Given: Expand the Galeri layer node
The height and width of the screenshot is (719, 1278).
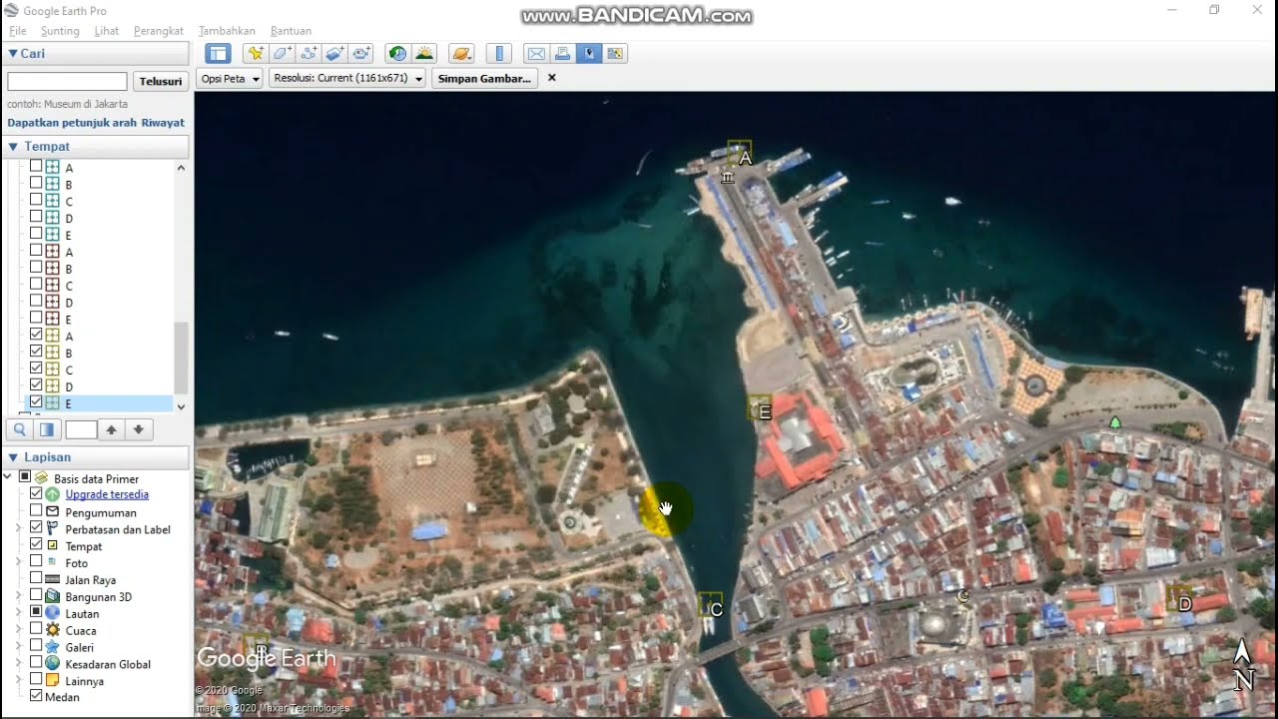Looking at the screenshot, I should (x=18, y=647).
